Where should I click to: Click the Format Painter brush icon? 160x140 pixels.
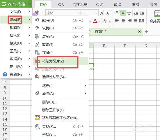36,13
